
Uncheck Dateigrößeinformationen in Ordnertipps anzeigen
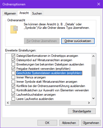pos(13,56)
